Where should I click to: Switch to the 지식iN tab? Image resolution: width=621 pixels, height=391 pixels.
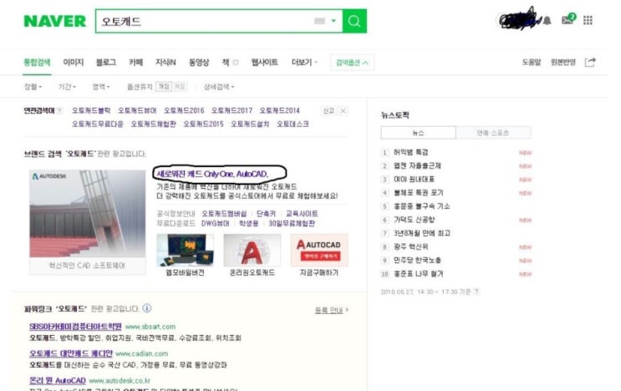[x=165, y=63]
